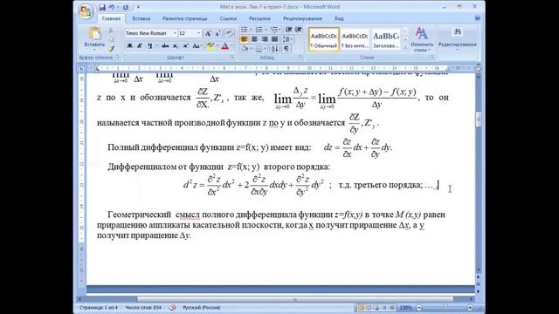
Task: Cut selection with scissors icon
Action: [111, 31]
